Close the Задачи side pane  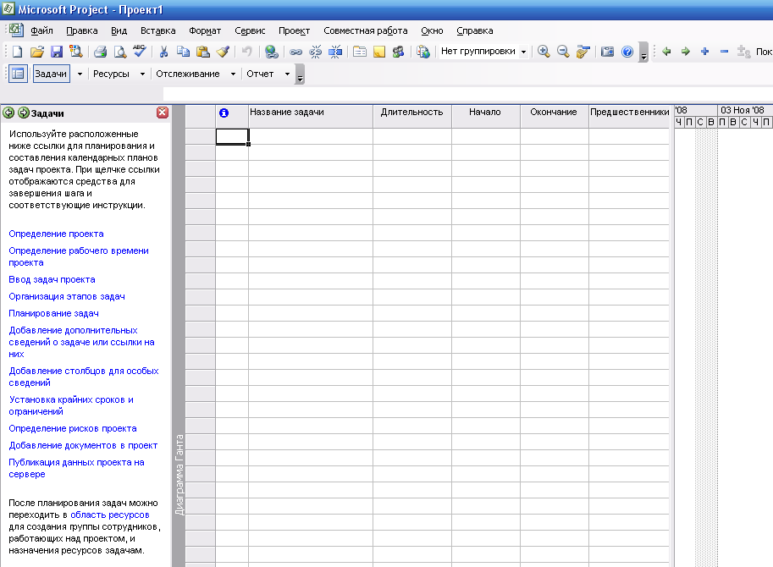click(163, 113)
